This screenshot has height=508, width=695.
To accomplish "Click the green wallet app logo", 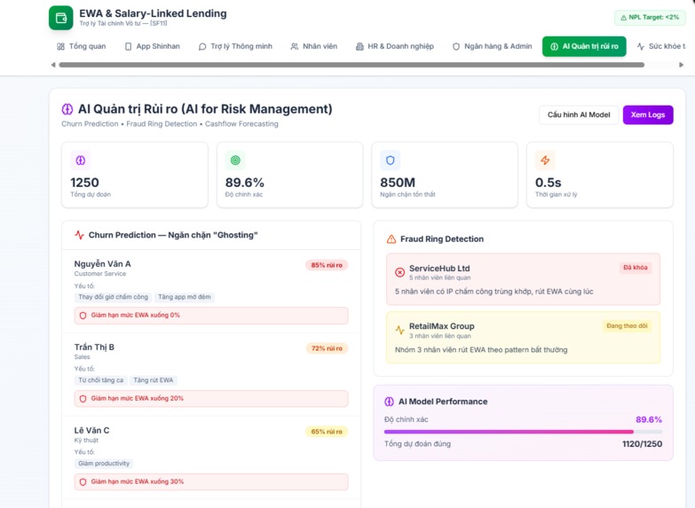I will [60, 18].
